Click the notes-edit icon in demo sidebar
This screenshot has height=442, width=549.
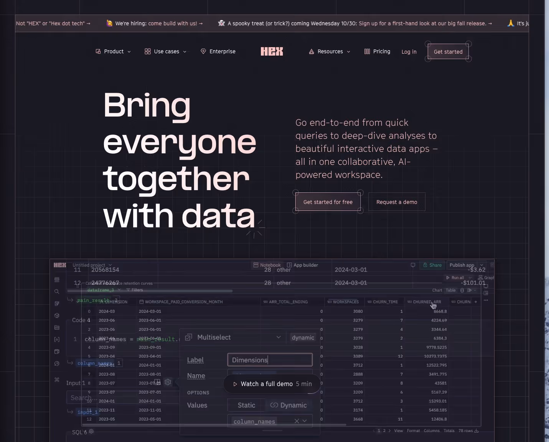point(57,304)
